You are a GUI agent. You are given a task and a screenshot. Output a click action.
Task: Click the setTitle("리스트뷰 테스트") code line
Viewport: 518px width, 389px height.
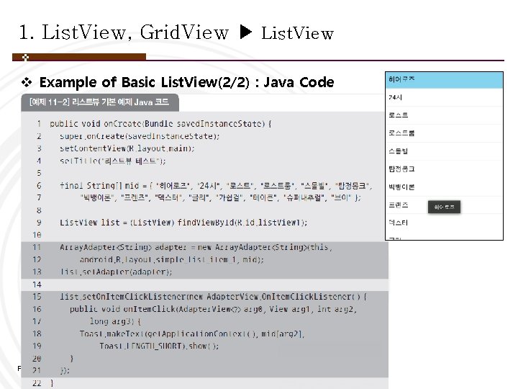tap(113, 161)
